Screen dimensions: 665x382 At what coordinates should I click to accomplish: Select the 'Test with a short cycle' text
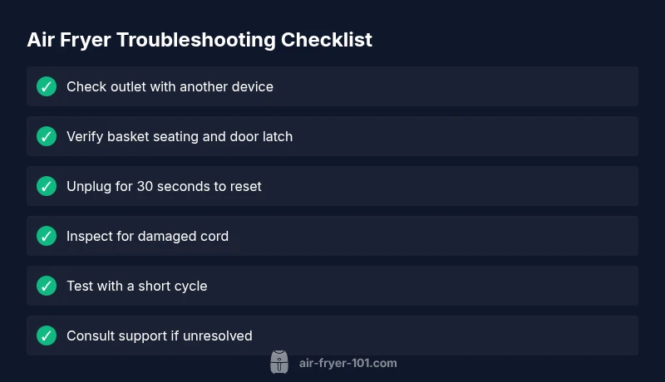[136, 286]
